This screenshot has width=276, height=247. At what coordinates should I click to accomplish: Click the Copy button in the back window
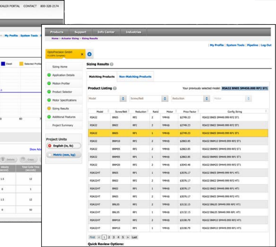click(29, 159)
